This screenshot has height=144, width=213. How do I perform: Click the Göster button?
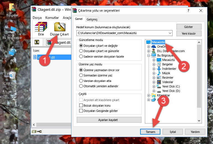tap(189, 27)
